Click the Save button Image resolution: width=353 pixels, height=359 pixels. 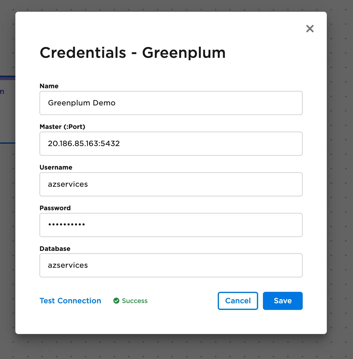coord(282,301)
